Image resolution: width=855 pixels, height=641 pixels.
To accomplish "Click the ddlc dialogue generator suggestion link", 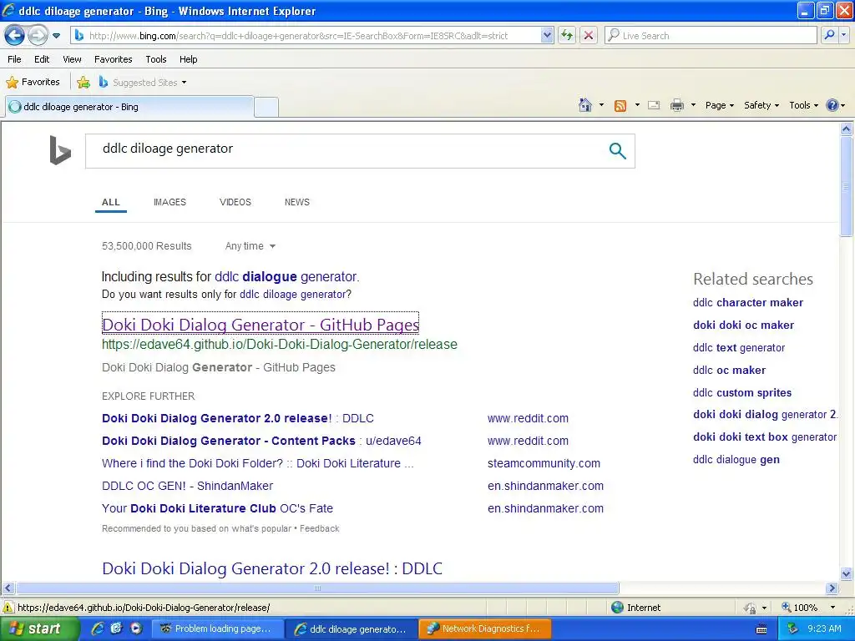I will (x=286, y=277).
